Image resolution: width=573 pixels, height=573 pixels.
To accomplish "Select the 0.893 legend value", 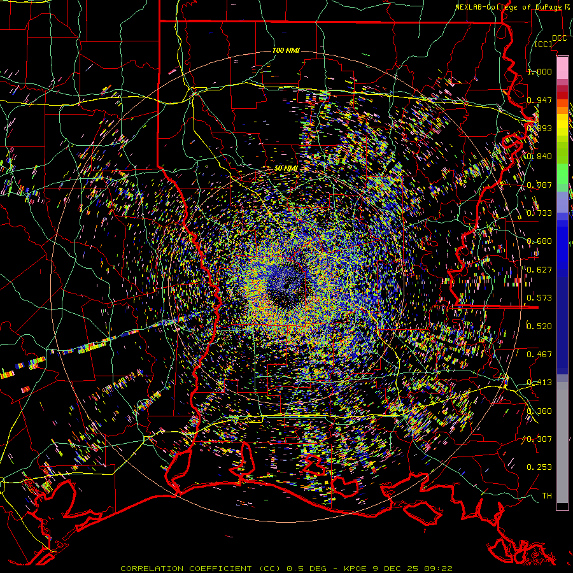I will (x=539, y=128).
